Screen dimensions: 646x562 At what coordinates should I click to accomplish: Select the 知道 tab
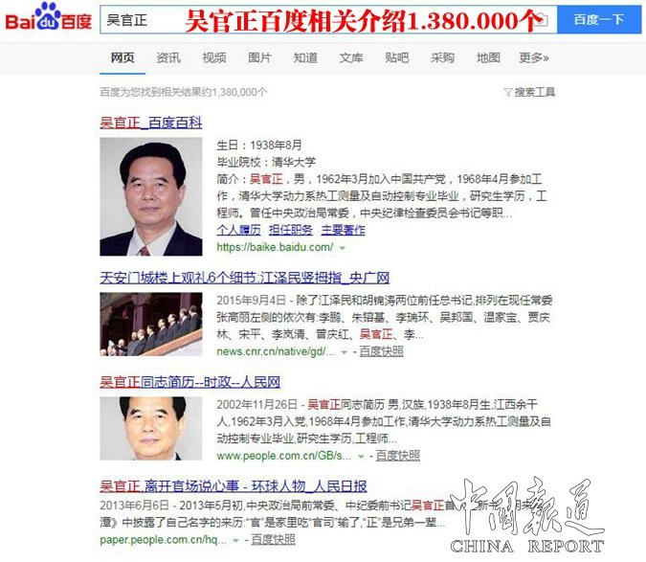305,58
